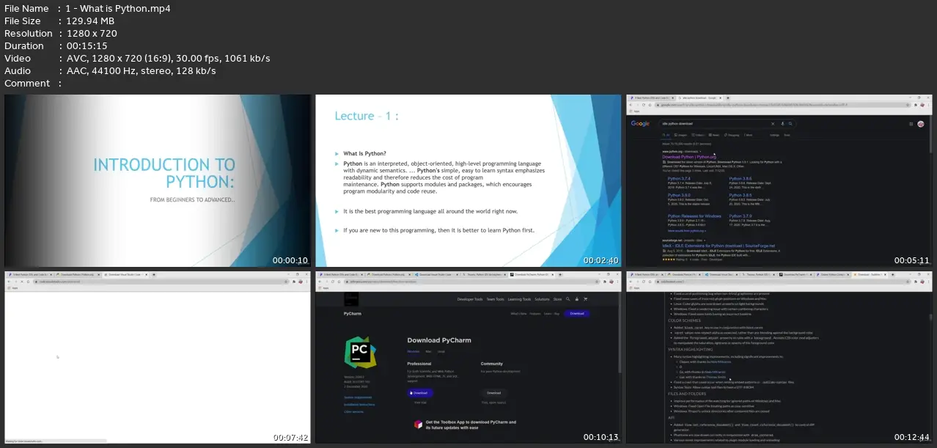Open the More menu in Google results tabs
The image size is (937, 448).
[x=749, y=135]
